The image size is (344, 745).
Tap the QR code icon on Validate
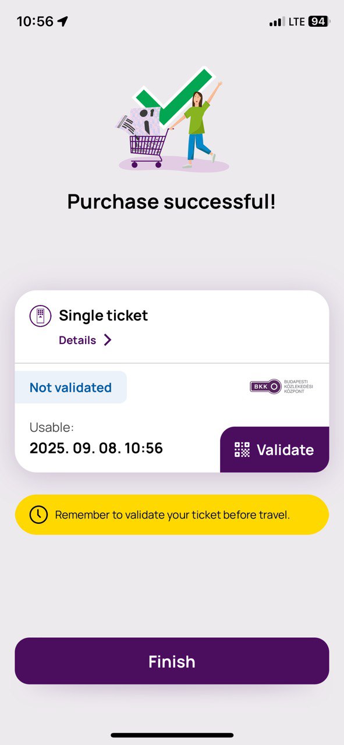point(242,449)
